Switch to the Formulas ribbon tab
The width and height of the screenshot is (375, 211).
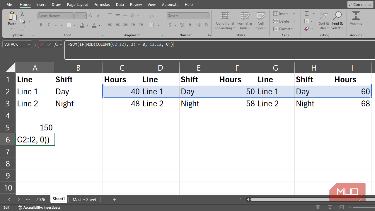(x=102, y=4)
